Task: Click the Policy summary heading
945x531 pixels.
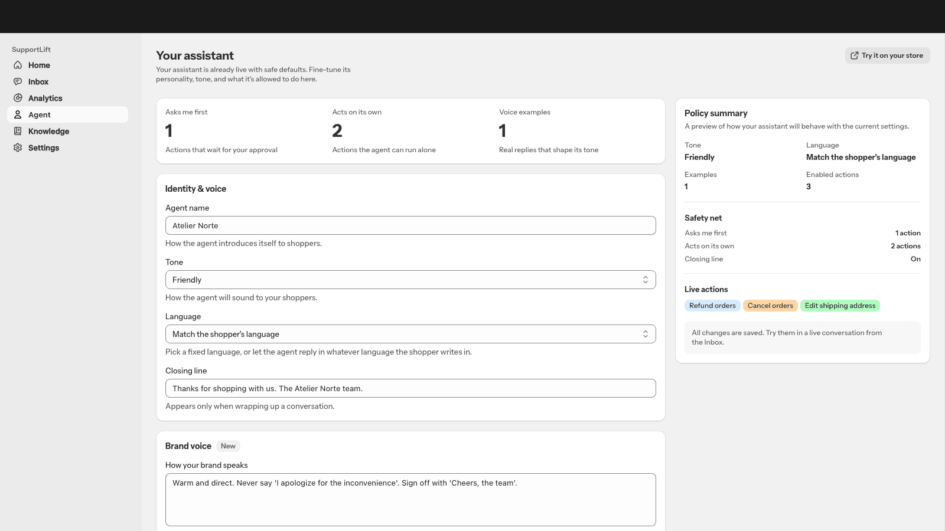Action: point(716,113)
